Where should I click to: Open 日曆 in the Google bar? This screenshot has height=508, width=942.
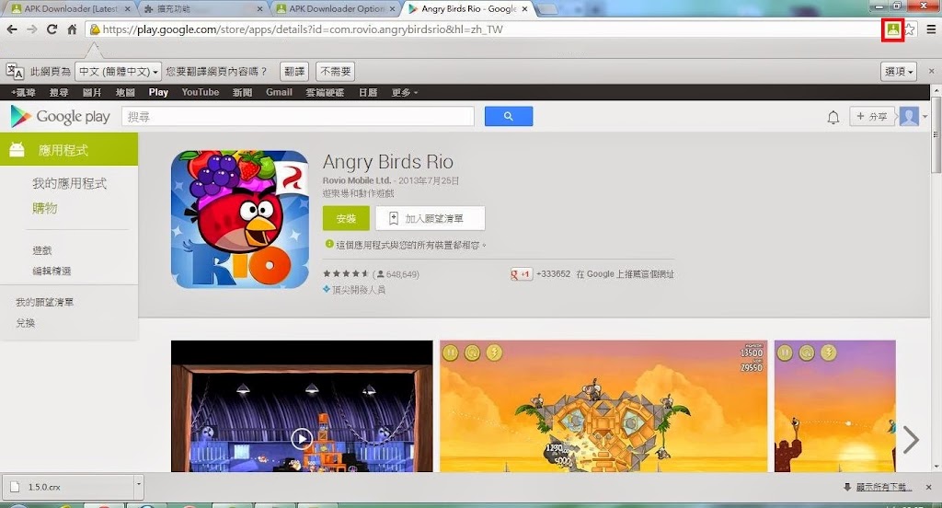368,93
